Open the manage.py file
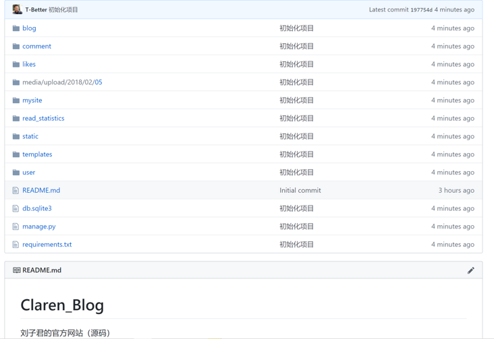 point(38,226)
